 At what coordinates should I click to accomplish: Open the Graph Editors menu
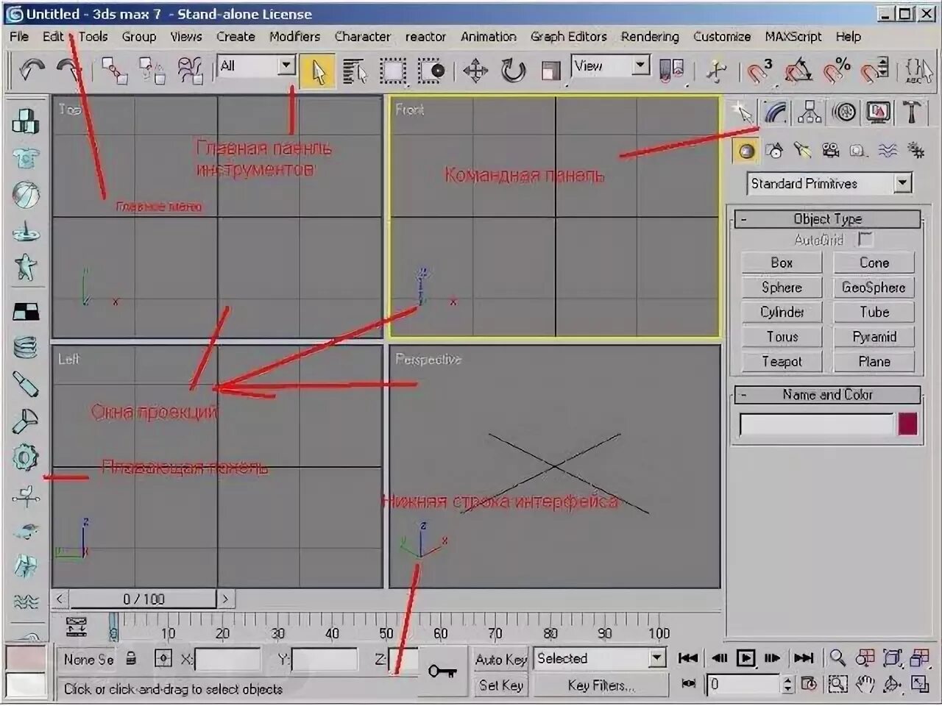(x=569, y=36)
